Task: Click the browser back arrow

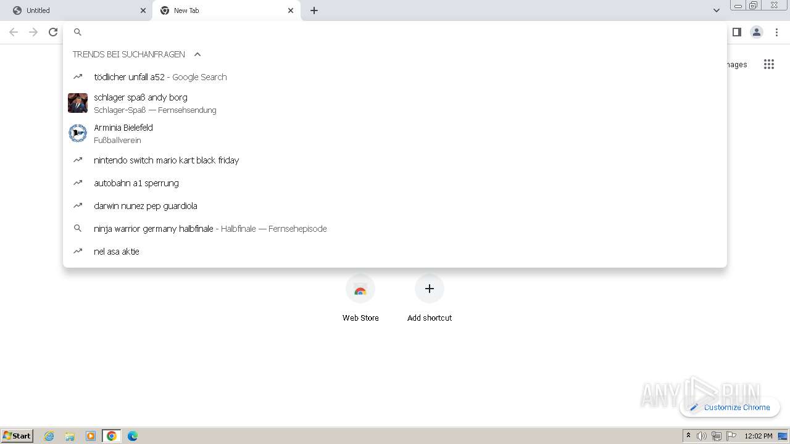Action: [x=14, y=32]
